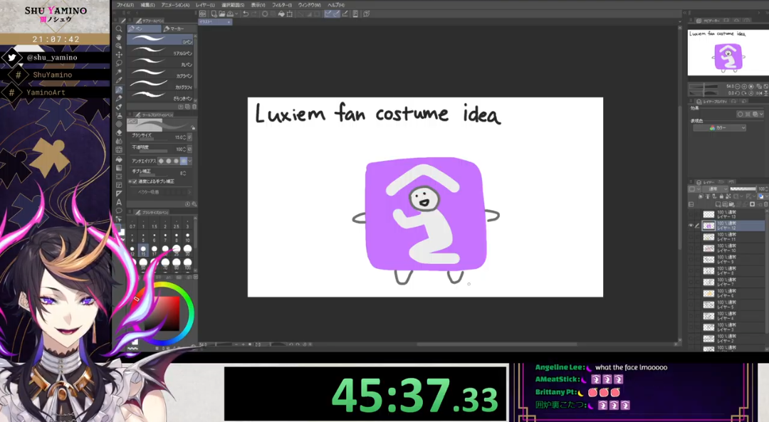Viewport: 769px width, 422px height.
Task: Select the Eyedropper tool
Action: coord(119,80)
